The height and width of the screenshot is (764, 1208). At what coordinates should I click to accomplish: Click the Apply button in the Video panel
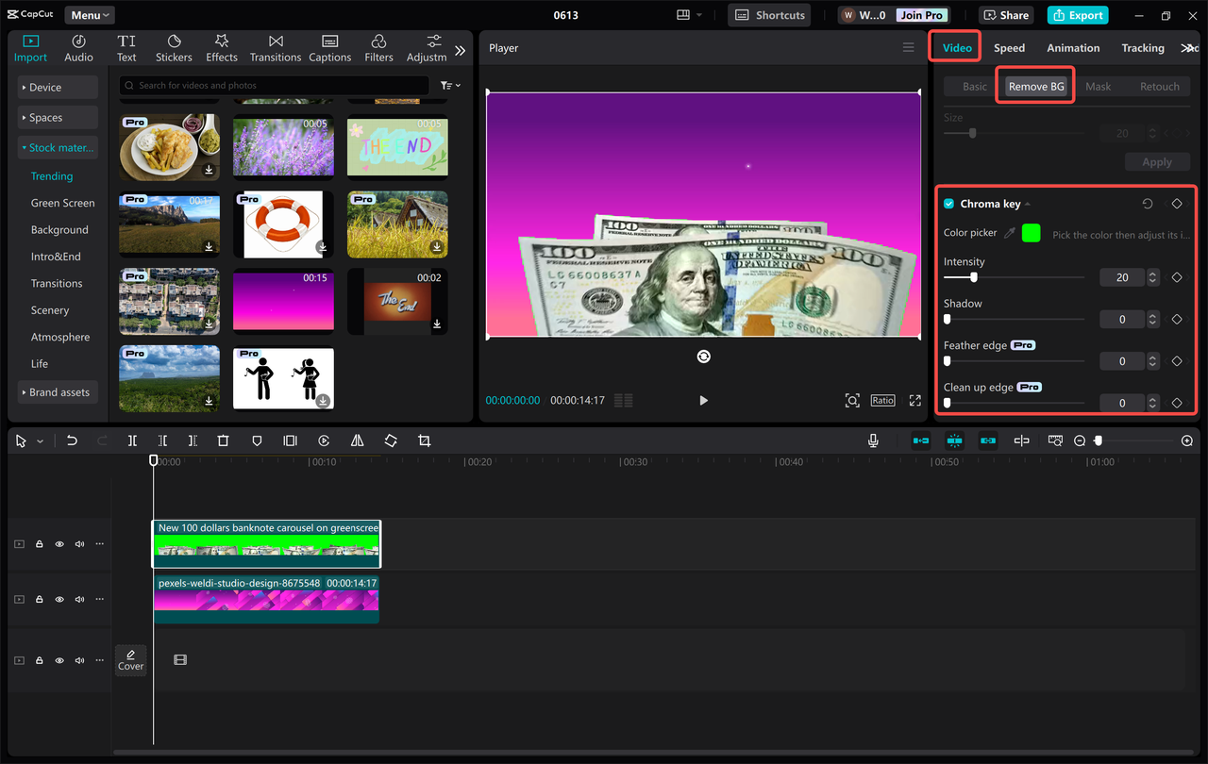click(1157, 161)
